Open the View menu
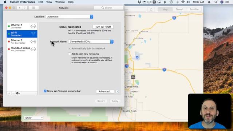 [49, 2]
